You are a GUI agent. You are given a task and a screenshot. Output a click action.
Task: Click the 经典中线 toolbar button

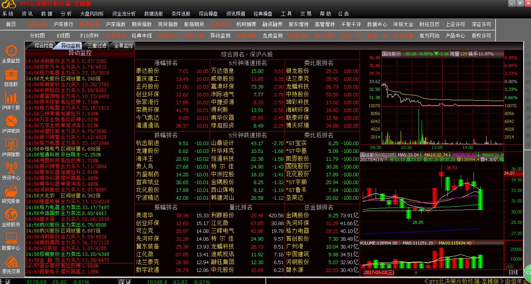(142, 35)
